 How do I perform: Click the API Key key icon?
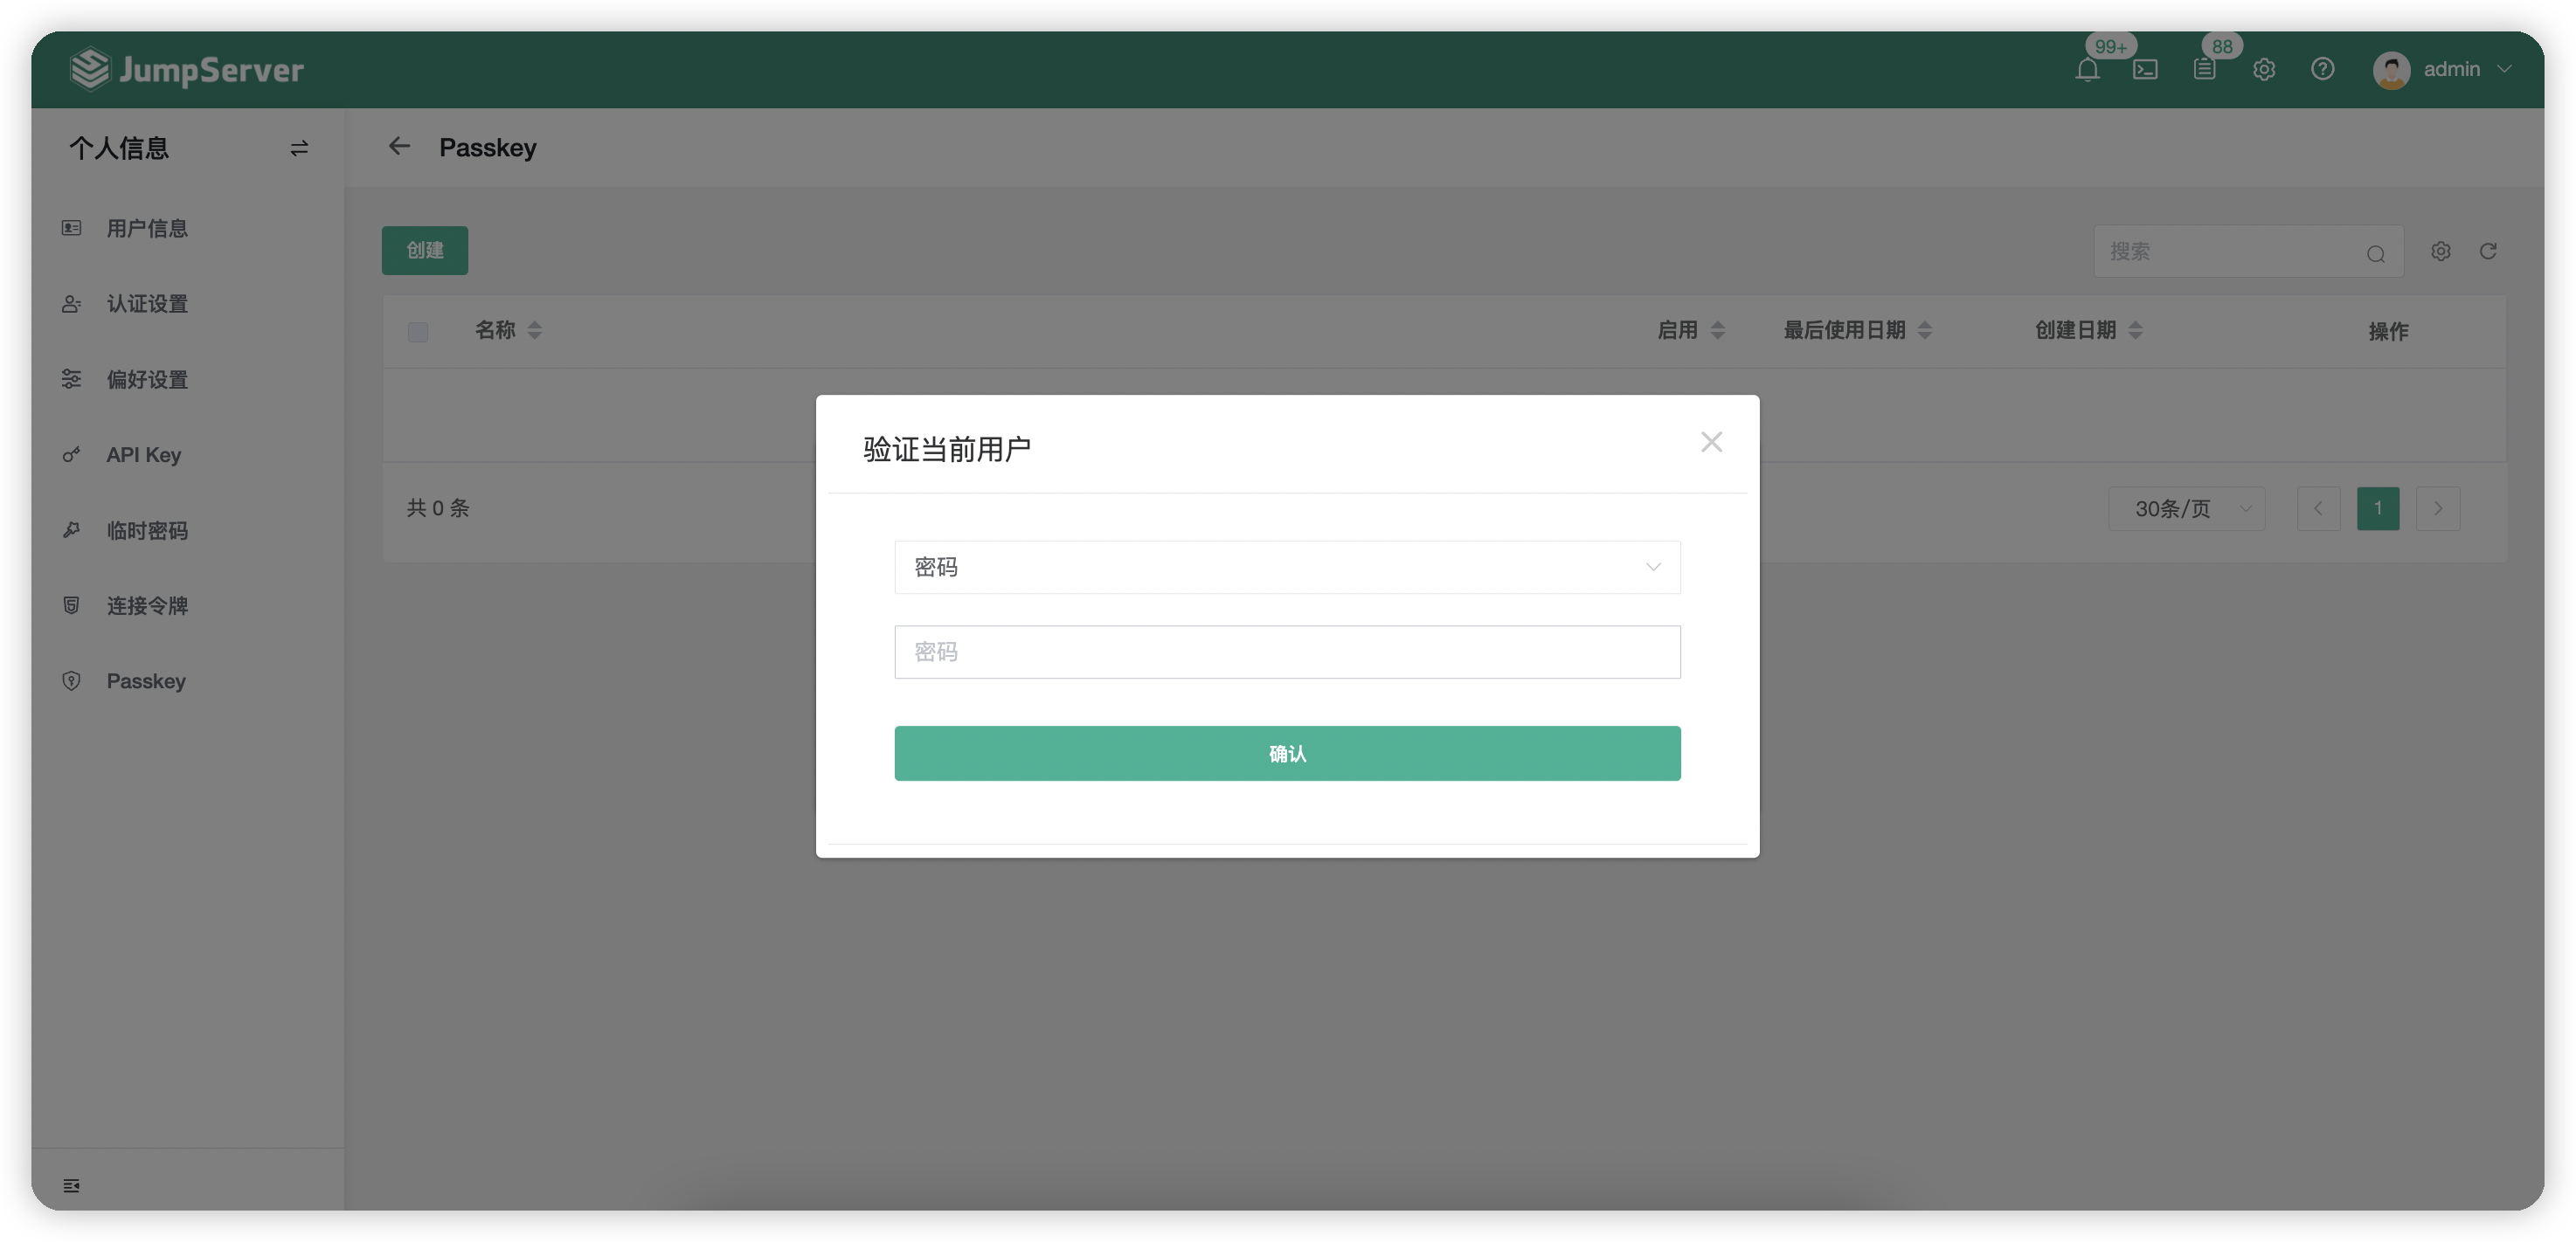(71, 455)
